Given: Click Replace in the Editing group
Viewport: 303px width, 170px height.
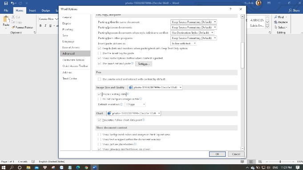Looking at the screenshot, I should (281, 22).
